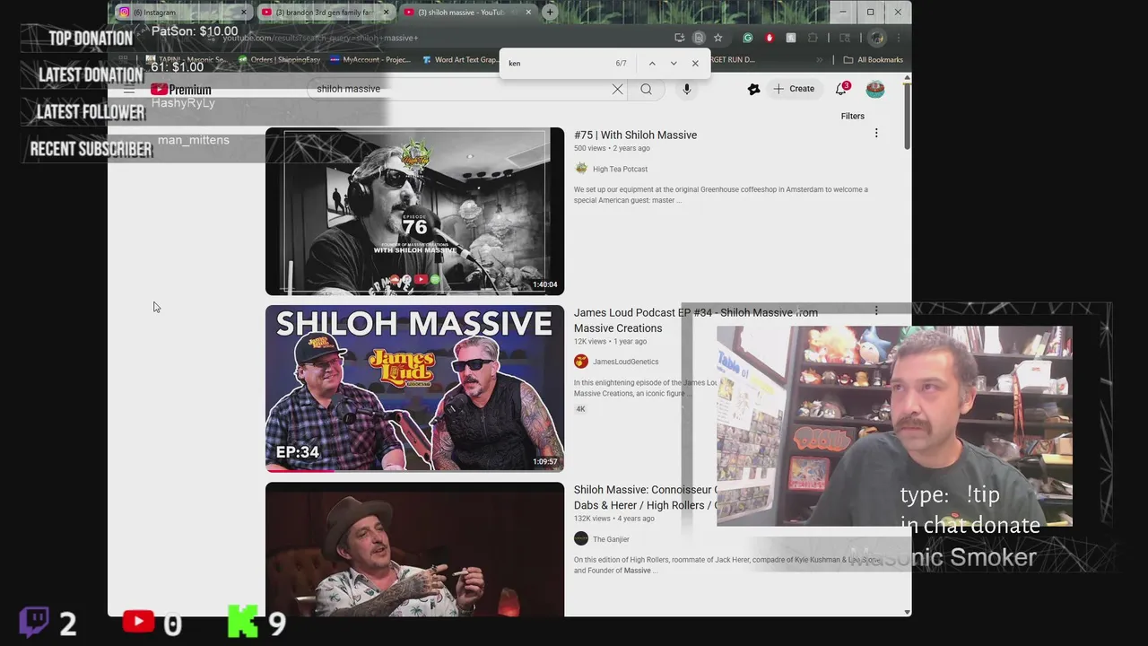The width and height of the screenshot is (1148, 646).
Task: Open Chrome profile avatar in toolbar
Action: (x=877, y=38)
